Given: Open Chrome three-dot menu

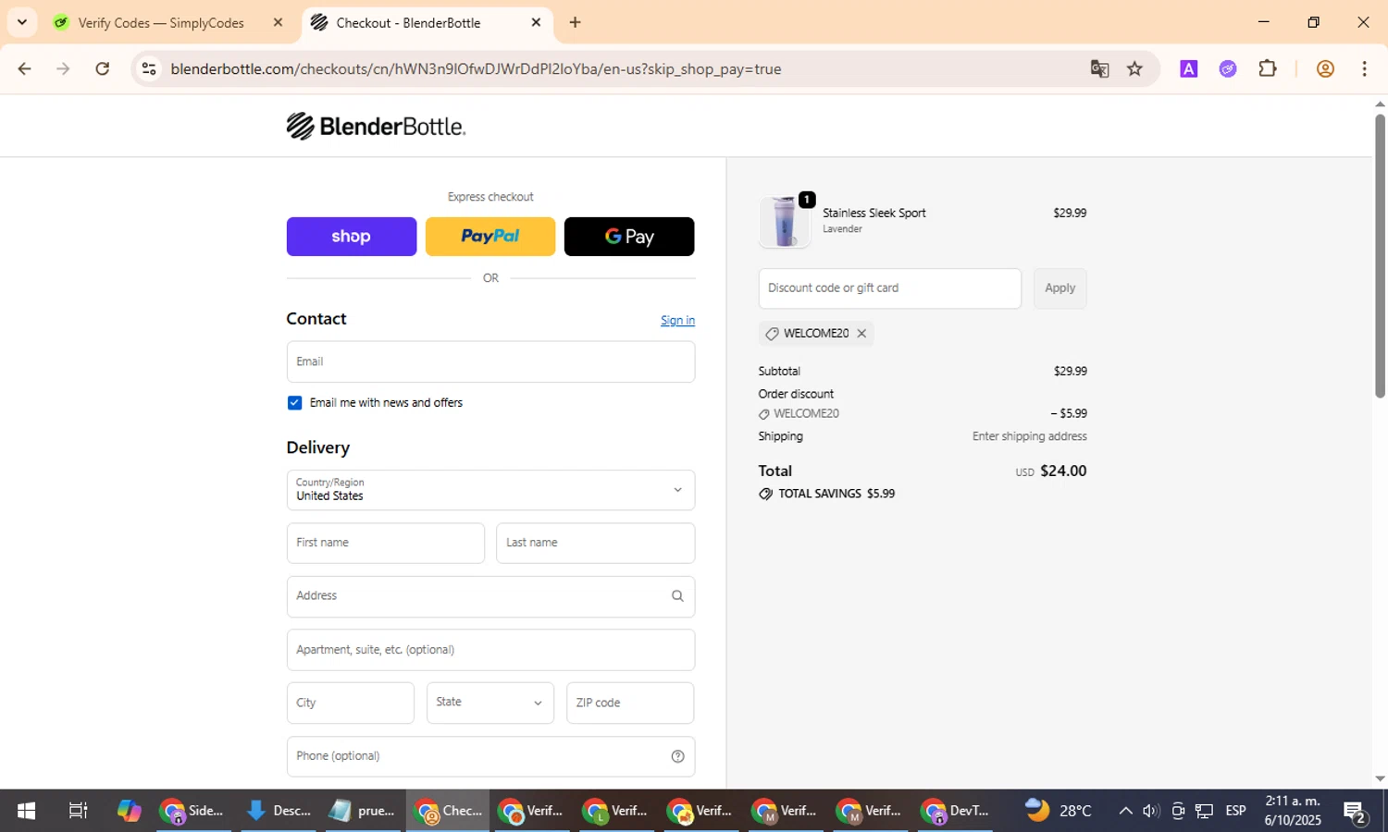Looking at the screenshot, I should 1364,69.
